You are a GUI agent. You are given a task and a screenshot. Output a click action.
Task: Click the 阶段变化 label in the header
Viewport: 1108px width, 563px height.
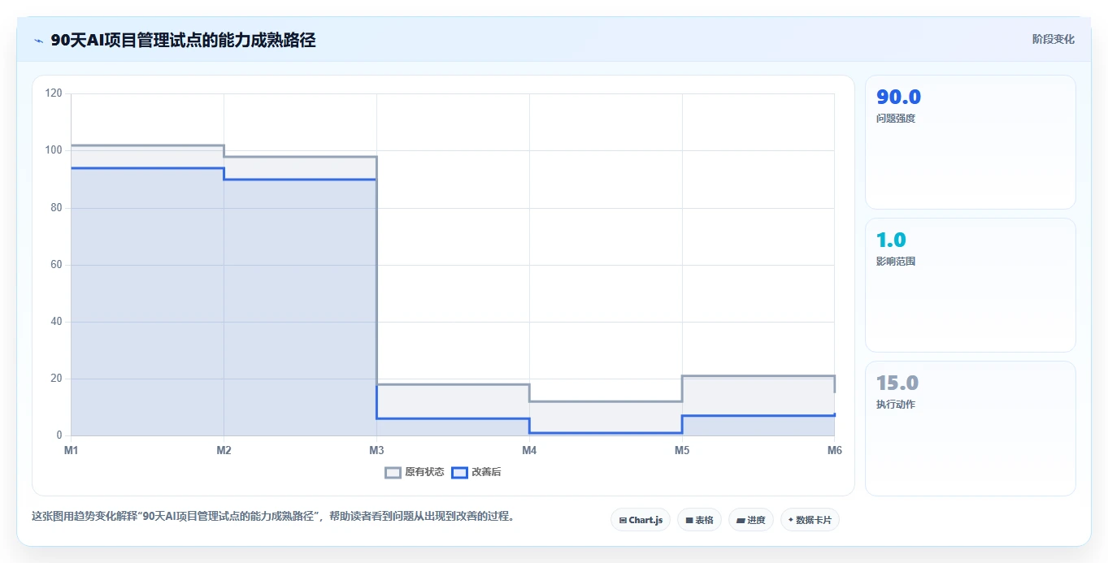point(1053,39)
